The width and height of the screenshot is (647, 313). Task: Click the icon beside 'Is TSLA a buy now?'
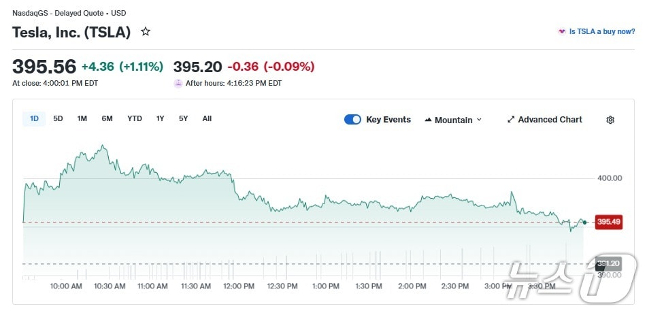click(562, 31)
